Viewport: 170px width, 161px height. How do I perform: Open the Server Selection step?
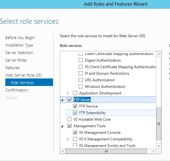[x=19, y=53]
